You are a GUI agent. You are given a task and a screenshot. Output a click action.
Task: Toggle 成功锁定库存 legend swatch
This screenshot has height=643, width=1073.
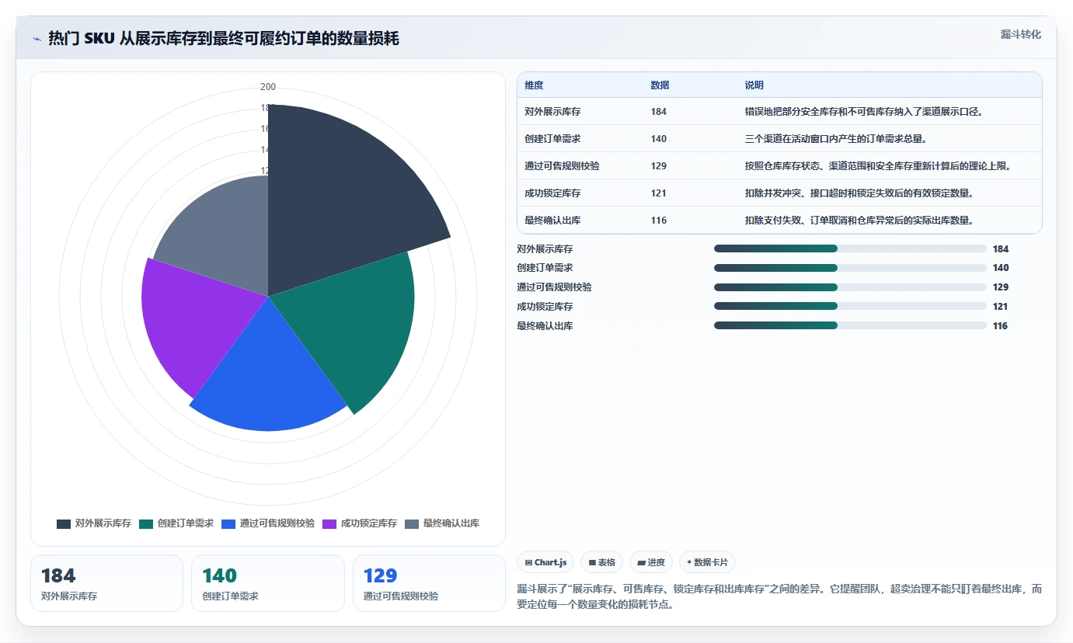click(329, 523)
